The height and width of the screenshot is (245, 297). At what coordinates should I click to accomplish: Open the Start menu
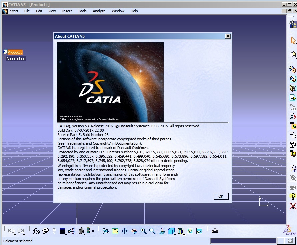pos(14,11)
